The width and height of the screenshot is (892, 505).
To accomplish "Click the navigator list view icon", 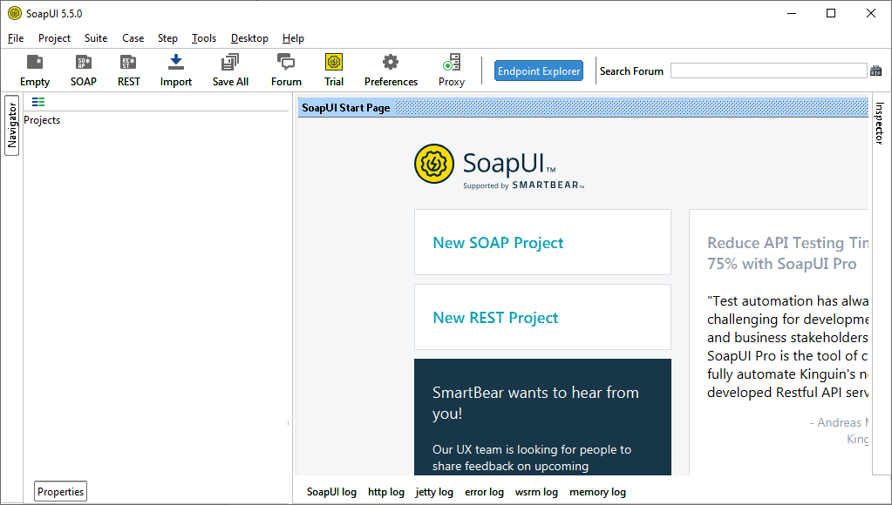I will 38,102.
